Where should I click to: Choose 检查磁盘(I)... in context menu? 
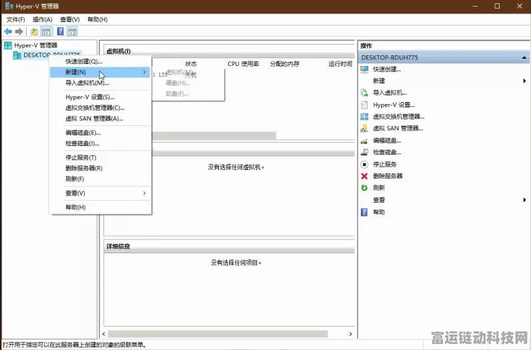[100, 143]
